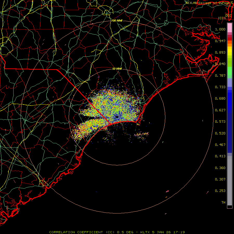234x234 pixels.
Task: Click the 0.947 colorbar value label
Action: (x=220, y=41)
